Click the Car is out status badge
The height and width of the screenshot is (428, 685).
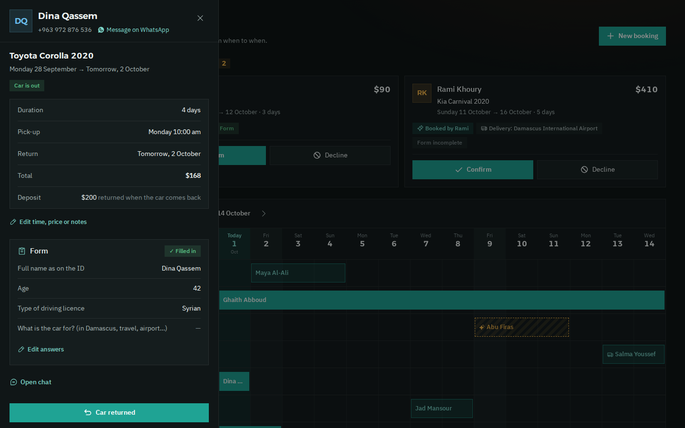click(x=27, y=86)
